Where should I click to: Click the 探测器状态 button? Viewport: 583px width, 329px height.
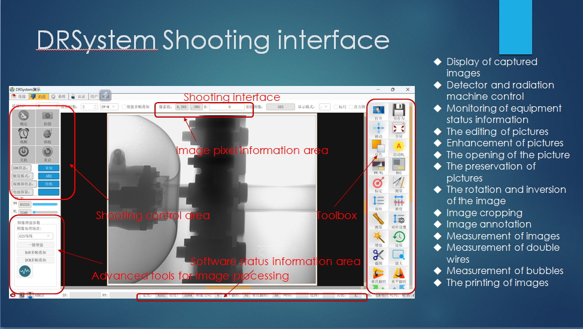(x=23, y=184)
